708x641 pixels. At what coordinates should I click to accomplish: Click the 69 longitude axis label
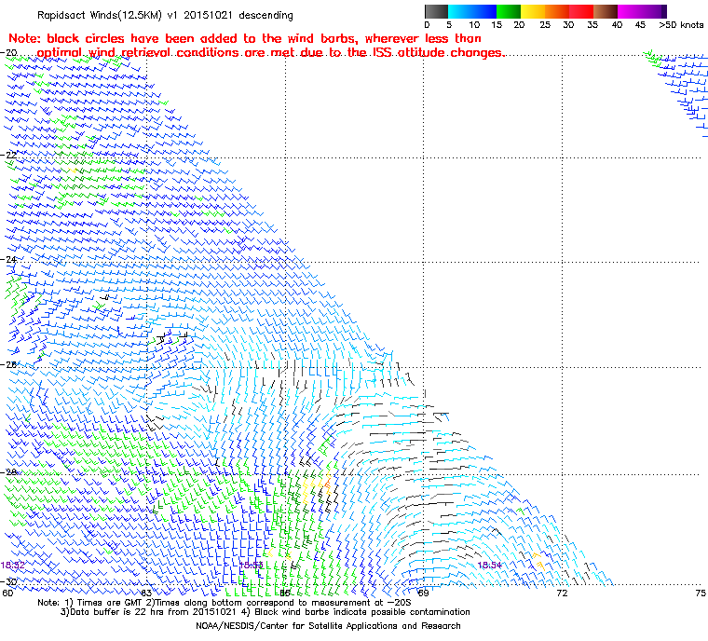click(423, 593)
